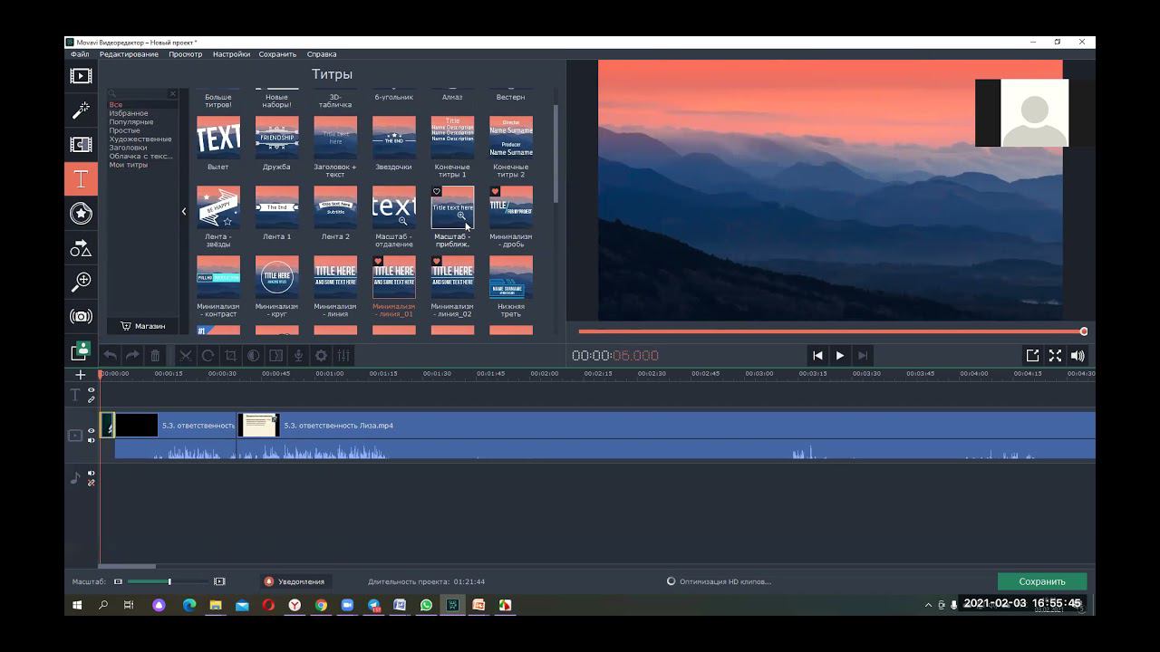Toggle video track visibility eye
Image resolution: width=1160 pixels, height=652 pixels.
tap(92, 431)
